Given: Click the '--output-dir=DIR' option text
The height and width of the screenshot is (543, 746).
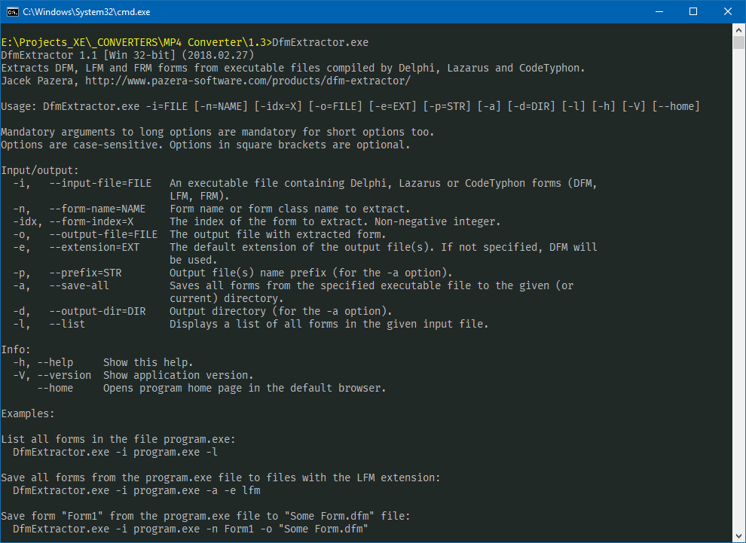Looking at the screenshot, I should click(x=97, y=312).
